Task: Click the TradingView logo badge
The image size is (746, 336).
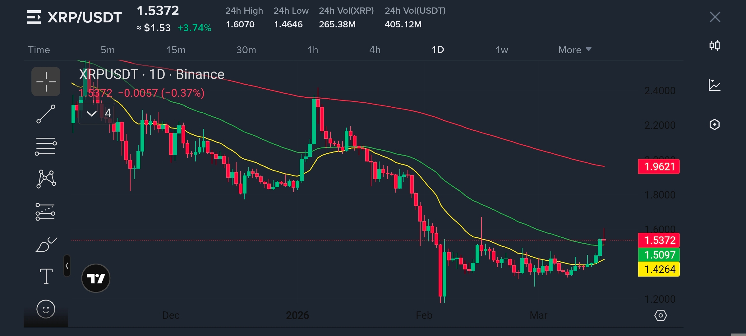Action: (96, 278)
